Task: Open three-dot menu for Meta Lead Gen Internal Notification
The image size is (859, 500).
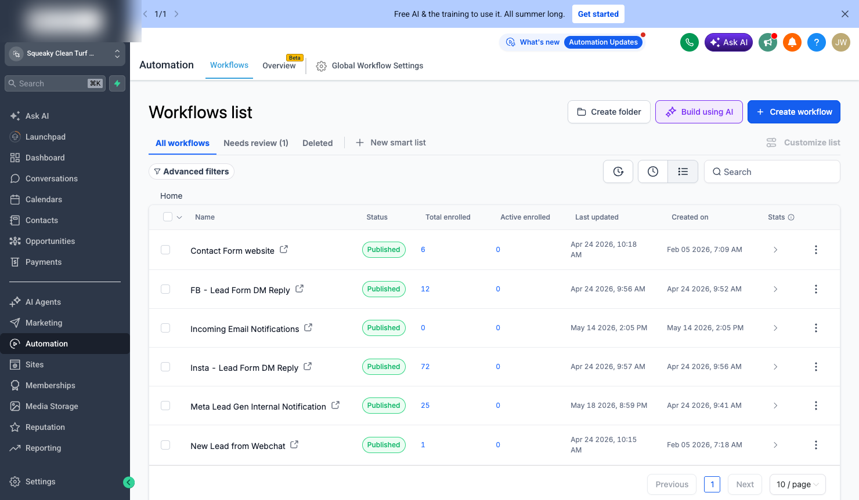Action: tap(816, 406)
